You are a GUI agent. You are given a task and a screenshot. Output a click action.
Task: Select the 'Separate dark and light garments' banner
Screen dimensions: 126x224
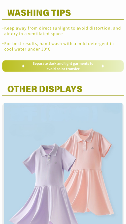(x=63, y=66)
